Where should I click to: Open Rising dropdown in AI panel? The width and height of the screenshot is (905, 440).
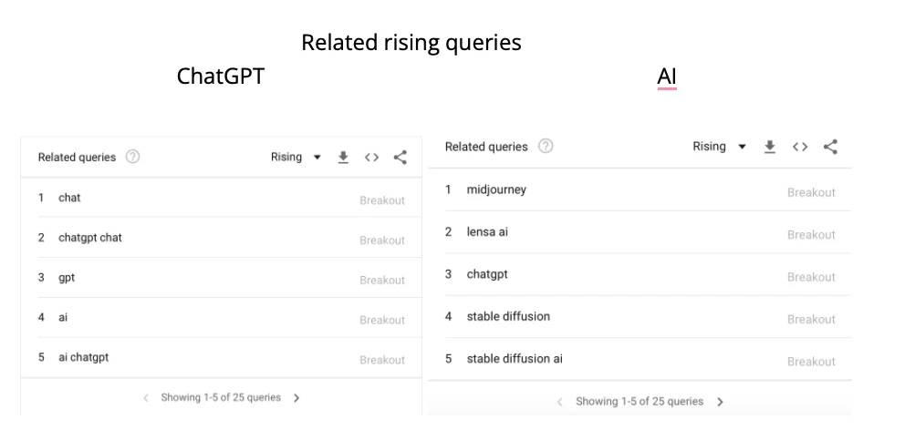coord(719,147)
